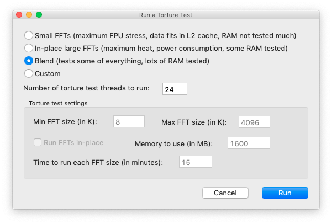Screen dimensions: 332x224
Task: Pick the Custom radio option
Action: (x=29, y=73)
